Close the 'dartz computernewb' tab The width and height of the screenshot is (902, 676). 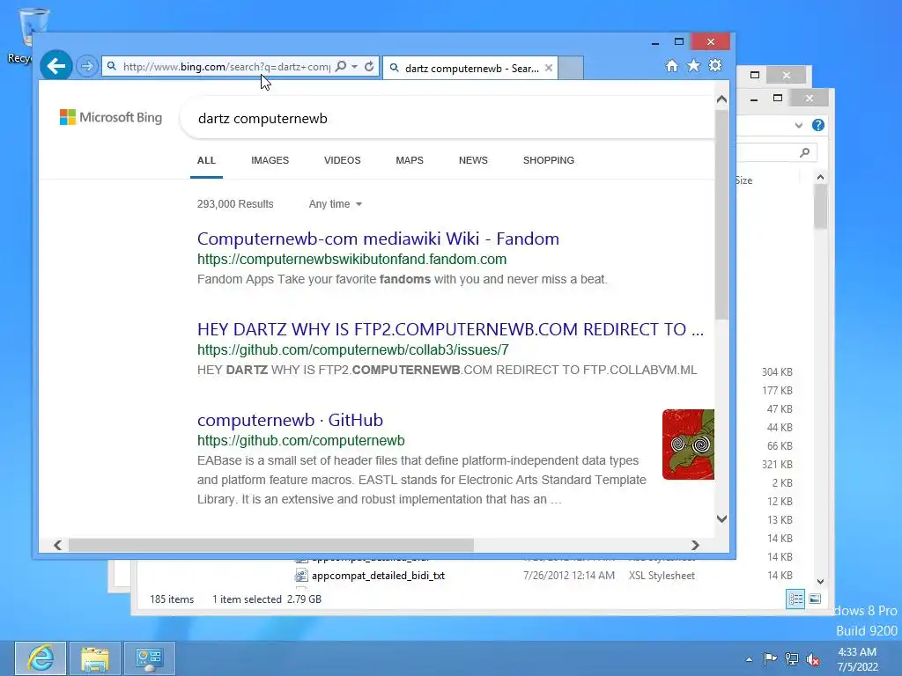coord(549,68)
